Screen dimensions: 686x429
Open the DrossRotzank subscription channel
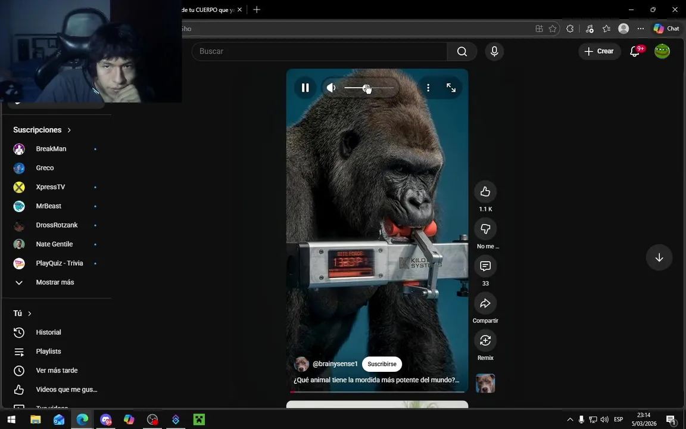[56, 225]
